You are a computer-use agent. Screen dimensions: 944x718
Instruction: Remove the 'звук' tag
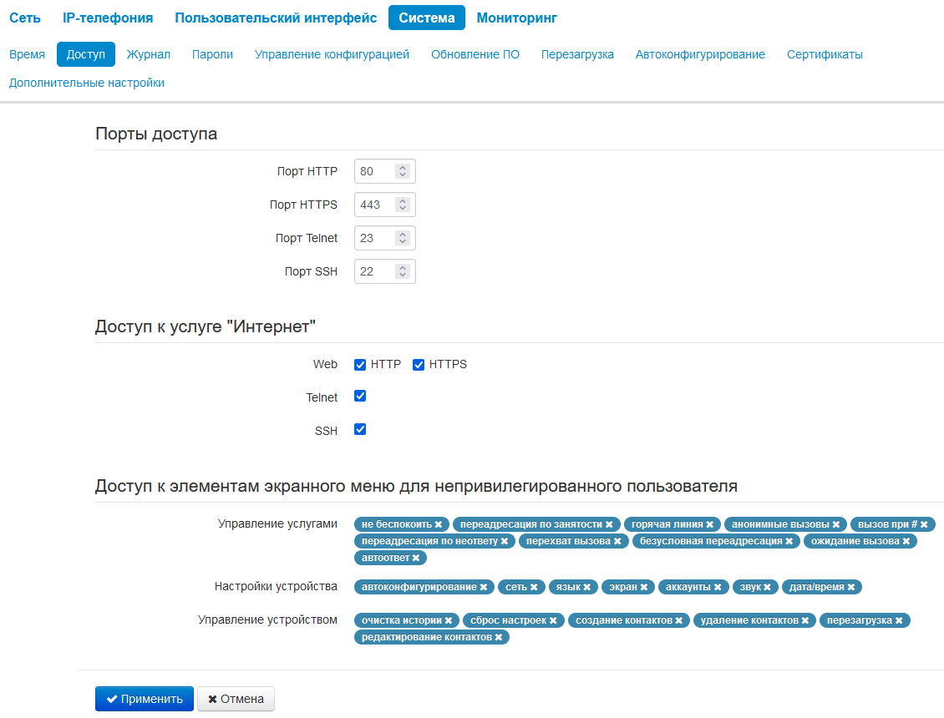pyautogui.click(x=768, y=588)
